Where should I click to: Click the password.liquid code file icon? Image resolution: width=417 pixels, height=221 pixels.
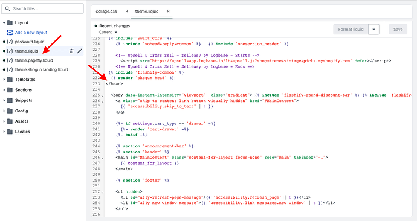[10, 42]
